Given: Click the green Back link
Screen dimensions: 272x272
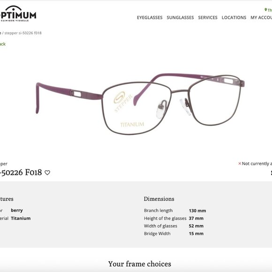Looking at the screenshot, I should click(x=3, y=44).
